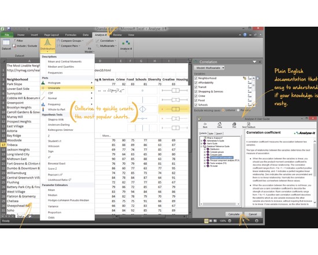This screenshot has width=318, height=255.
Task: Click the zoom in plus button
Action: pos(257,221)
